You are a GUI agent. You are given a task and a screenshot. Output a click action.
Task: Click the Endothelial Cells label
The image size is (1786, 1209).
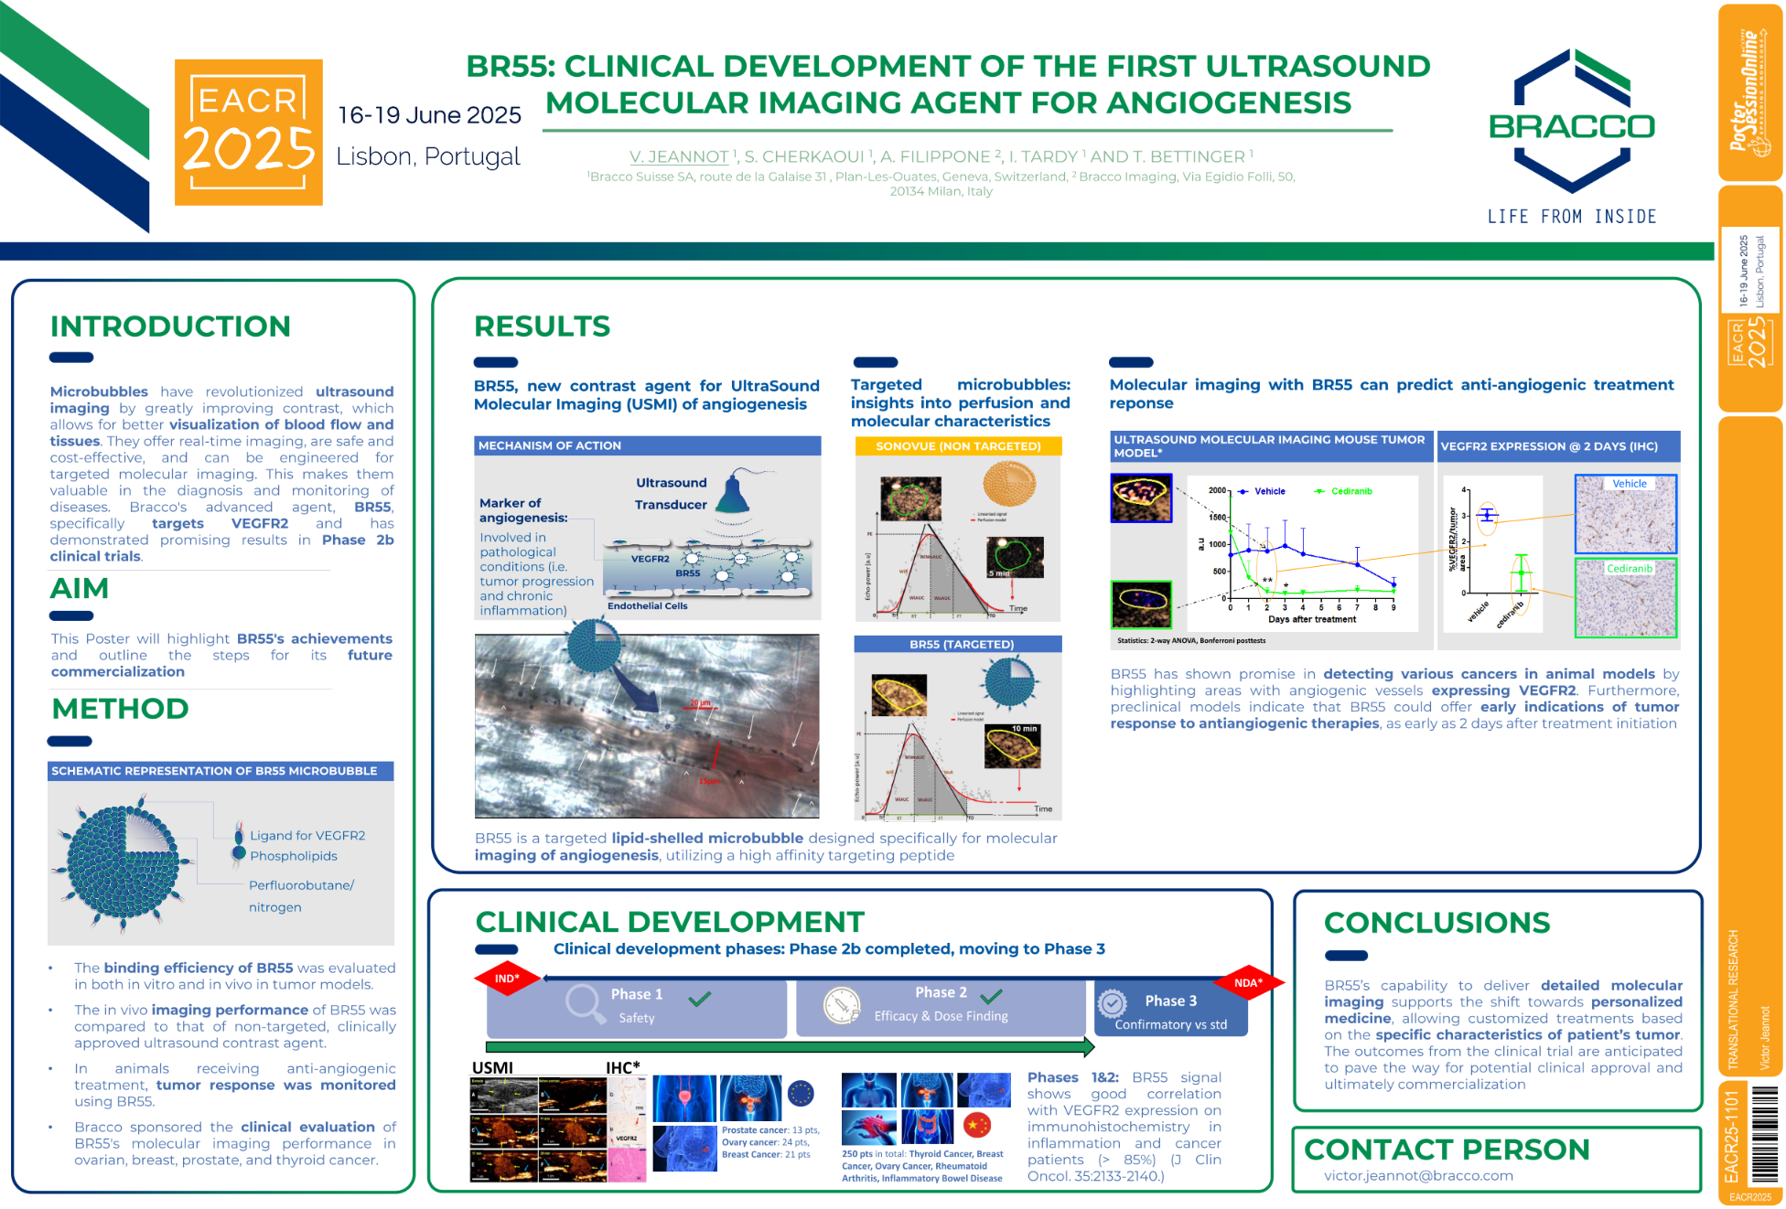pos(647,606)
